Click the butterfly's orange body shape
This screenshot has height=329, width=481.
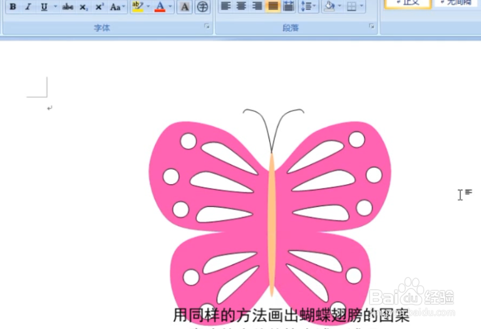pos(271,224)
